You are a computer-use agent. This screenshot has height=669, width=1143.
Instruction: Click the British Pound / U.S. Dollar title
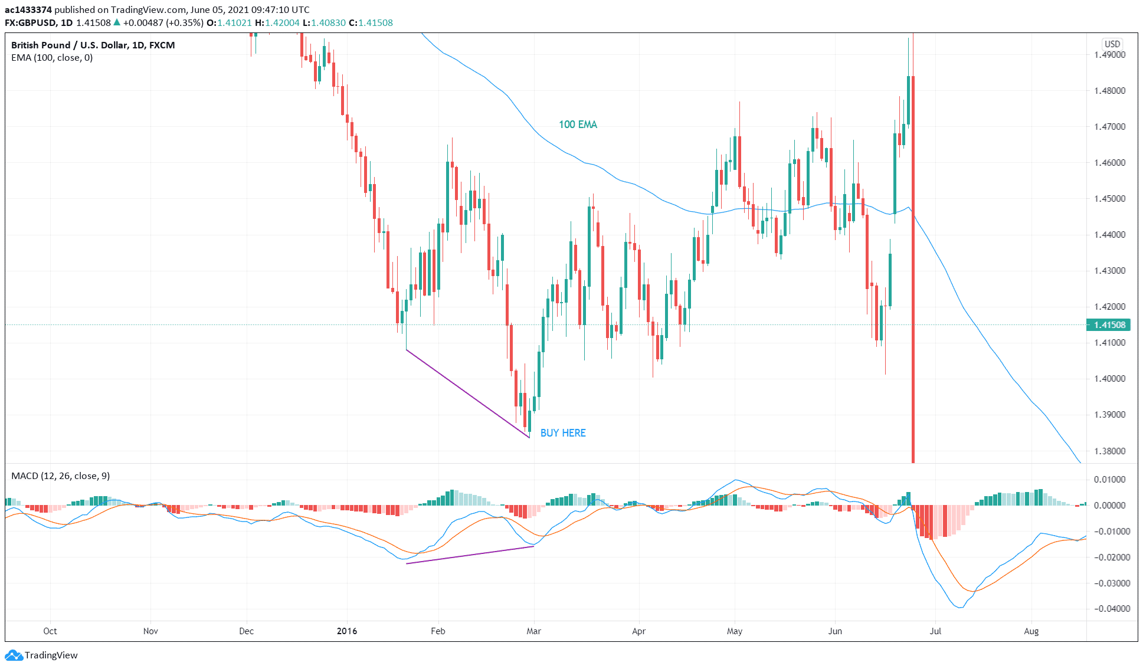[93, 45]
